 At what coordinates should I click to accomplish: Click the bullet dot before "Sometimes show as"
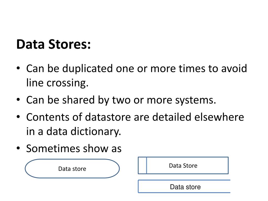pos(18,148)
